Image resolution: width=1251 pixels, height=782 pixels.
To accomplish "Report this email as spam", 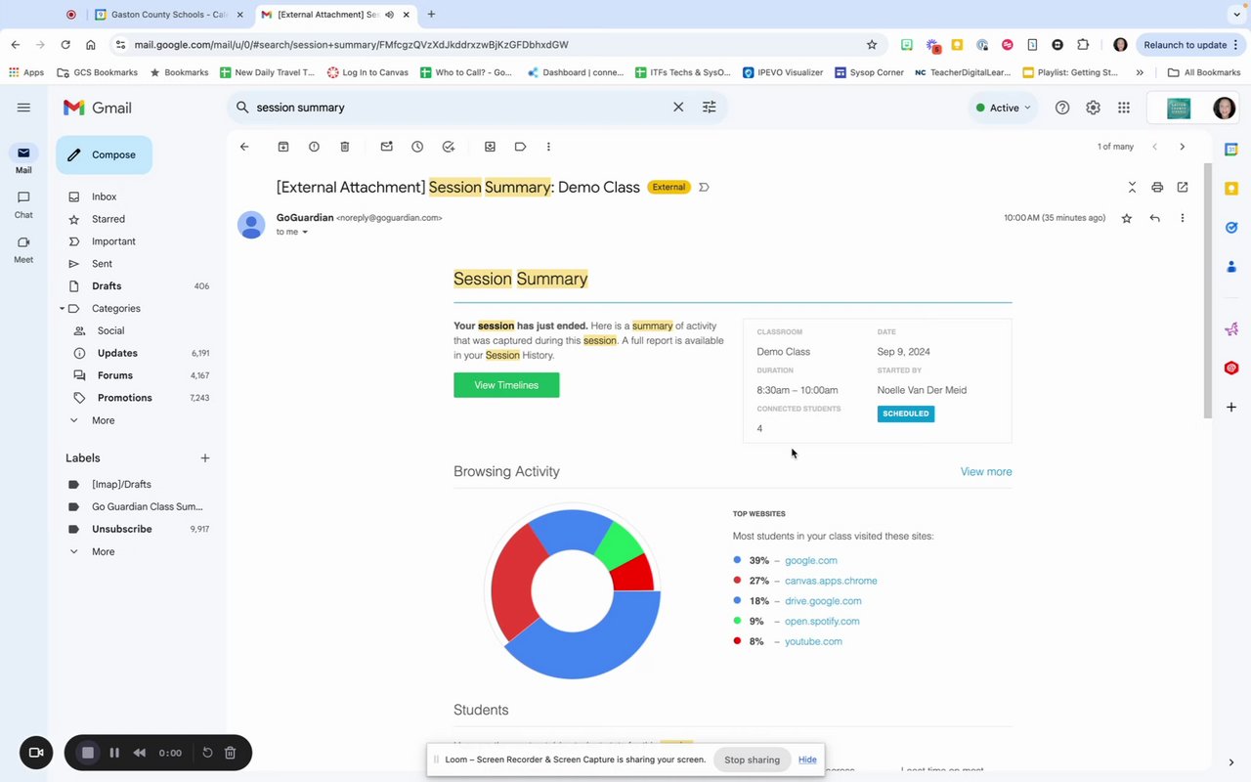I will pos(314,147).
